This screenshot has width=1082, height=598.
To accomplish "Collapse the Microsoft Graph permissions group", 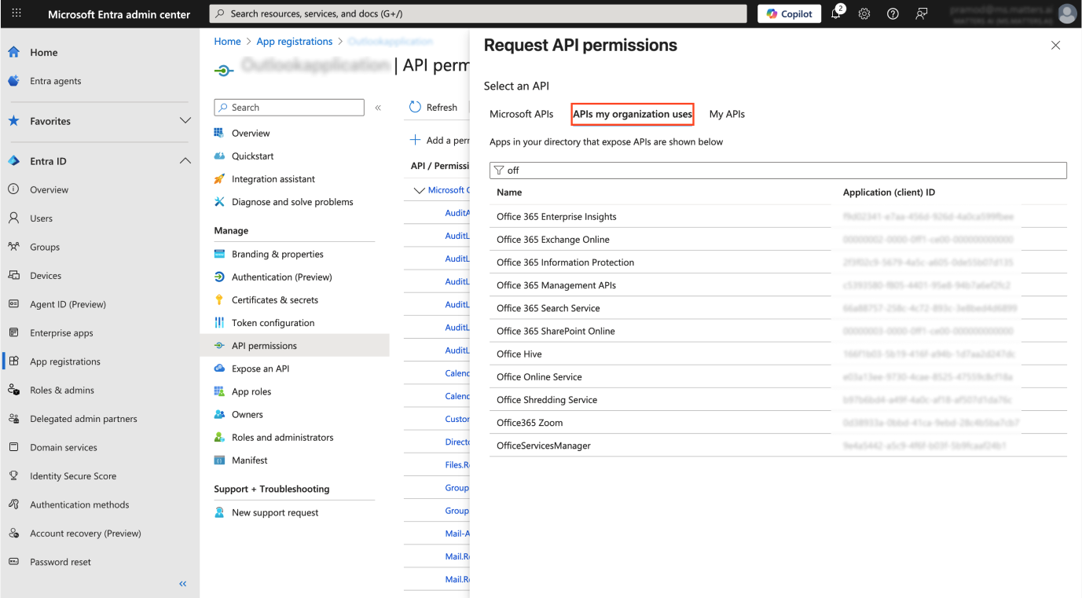I will 419,190.
